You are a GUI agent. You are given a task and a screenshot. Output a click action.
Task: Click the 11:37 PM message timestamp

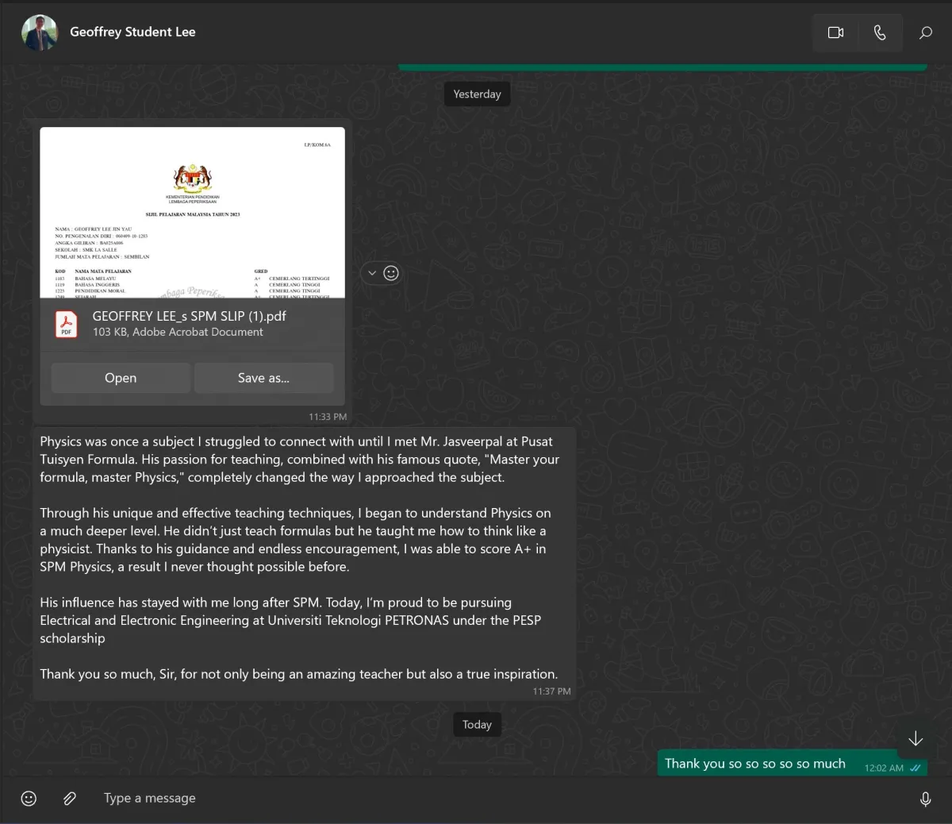(551, 691)
